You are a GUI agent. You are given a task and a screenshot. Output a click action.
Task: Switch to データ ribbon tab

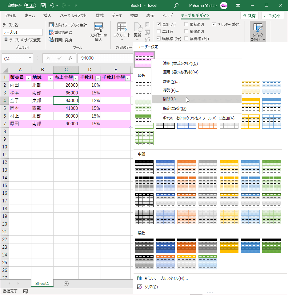tap(117, 16)
